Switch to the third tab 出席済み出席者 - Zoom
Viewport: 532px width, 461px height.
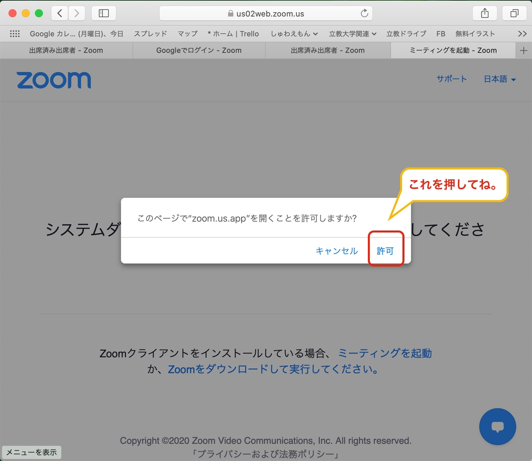click(x=328, y=50)
